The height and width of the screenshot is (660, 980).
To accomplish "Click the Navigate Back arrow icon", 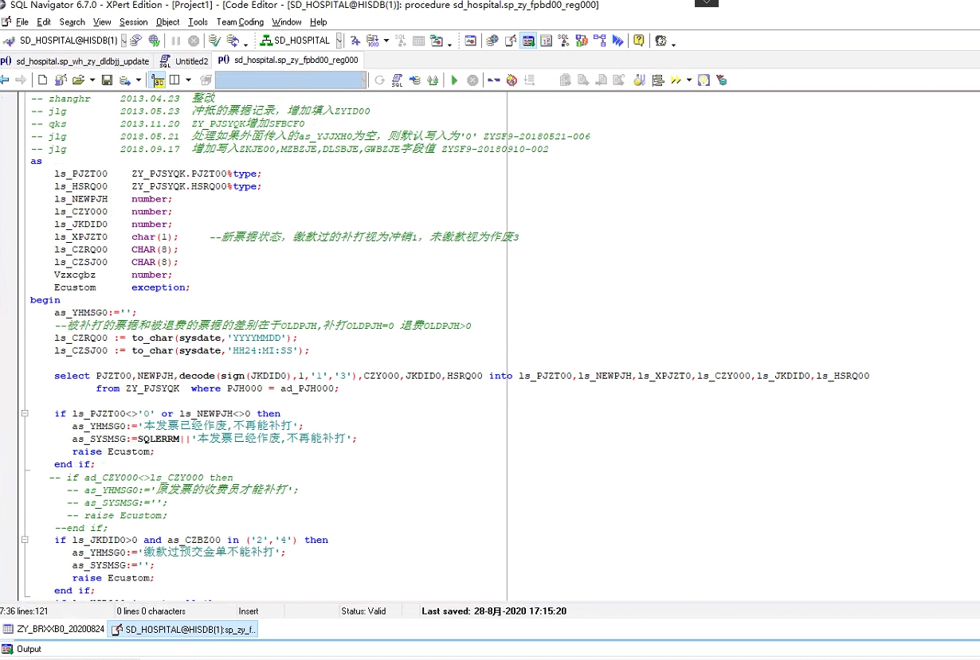I will [x=5, y=80].
